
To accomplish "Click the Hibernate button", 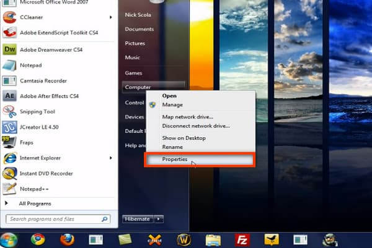I will pos(138,219).
